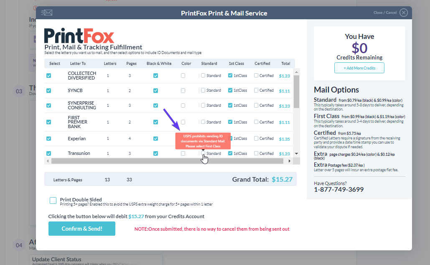Click the envelope mail icon in header
Viewport: 430px width, 265px height.
click(x=46, y=13)
